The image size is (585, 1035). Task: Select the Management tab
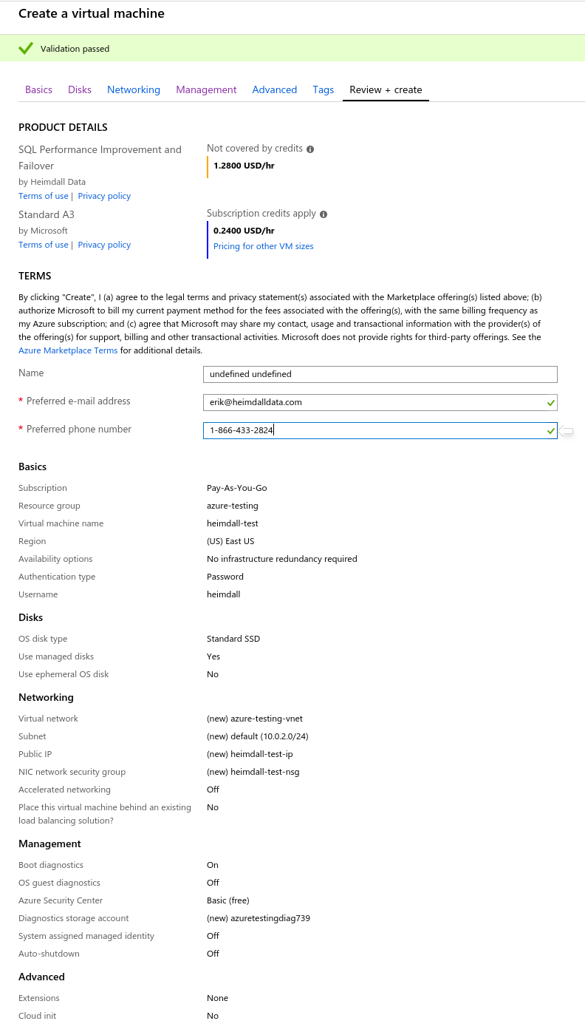(206, 89)
